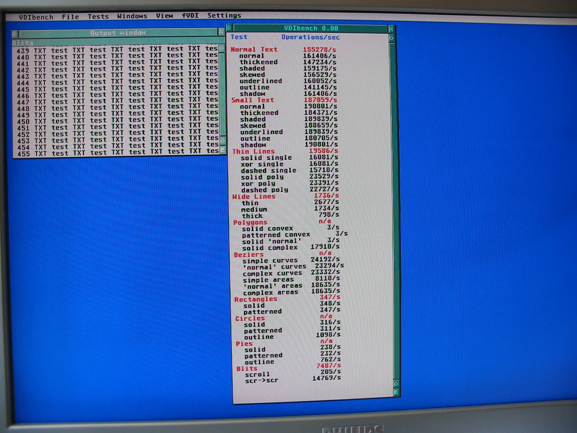Click the Output window closer gadget
This screenshot has height=433, width=577.
(15, 34)
